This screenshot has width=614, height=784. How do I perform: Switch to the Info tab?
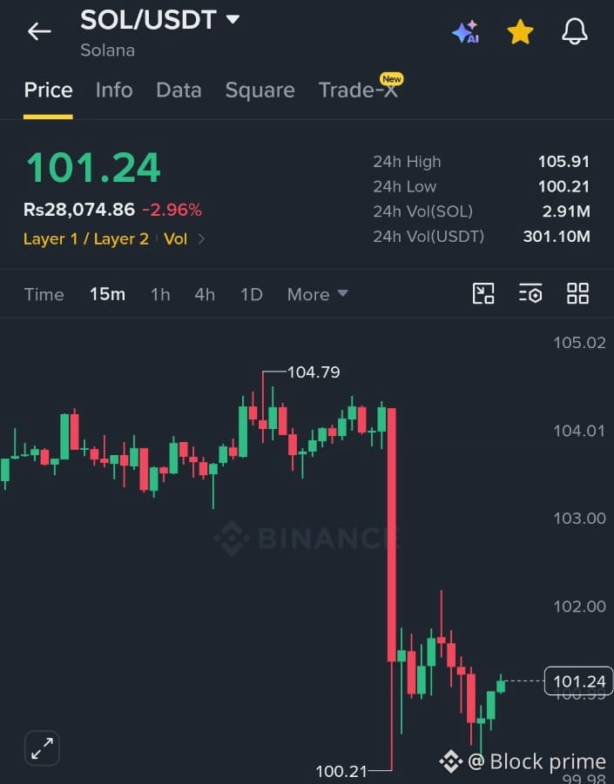pyautogui.click(x=114, y=90)
